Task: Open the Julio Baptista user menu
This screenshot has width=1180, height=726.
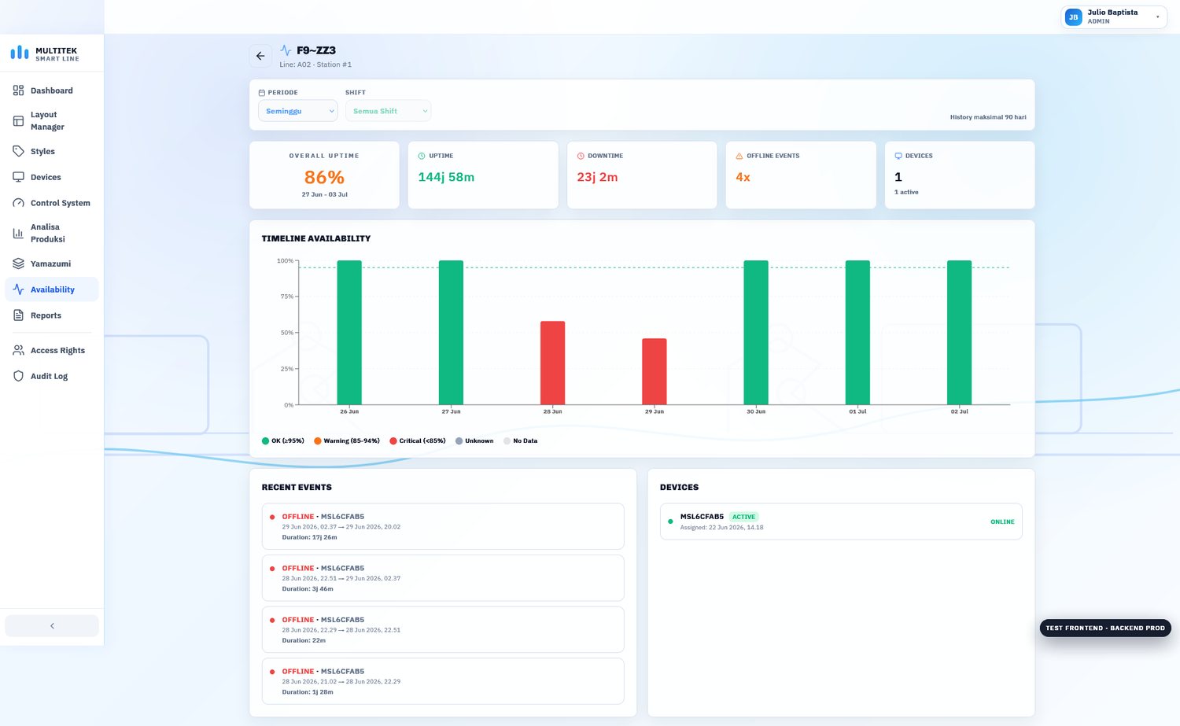Action: pos(1114,17)
